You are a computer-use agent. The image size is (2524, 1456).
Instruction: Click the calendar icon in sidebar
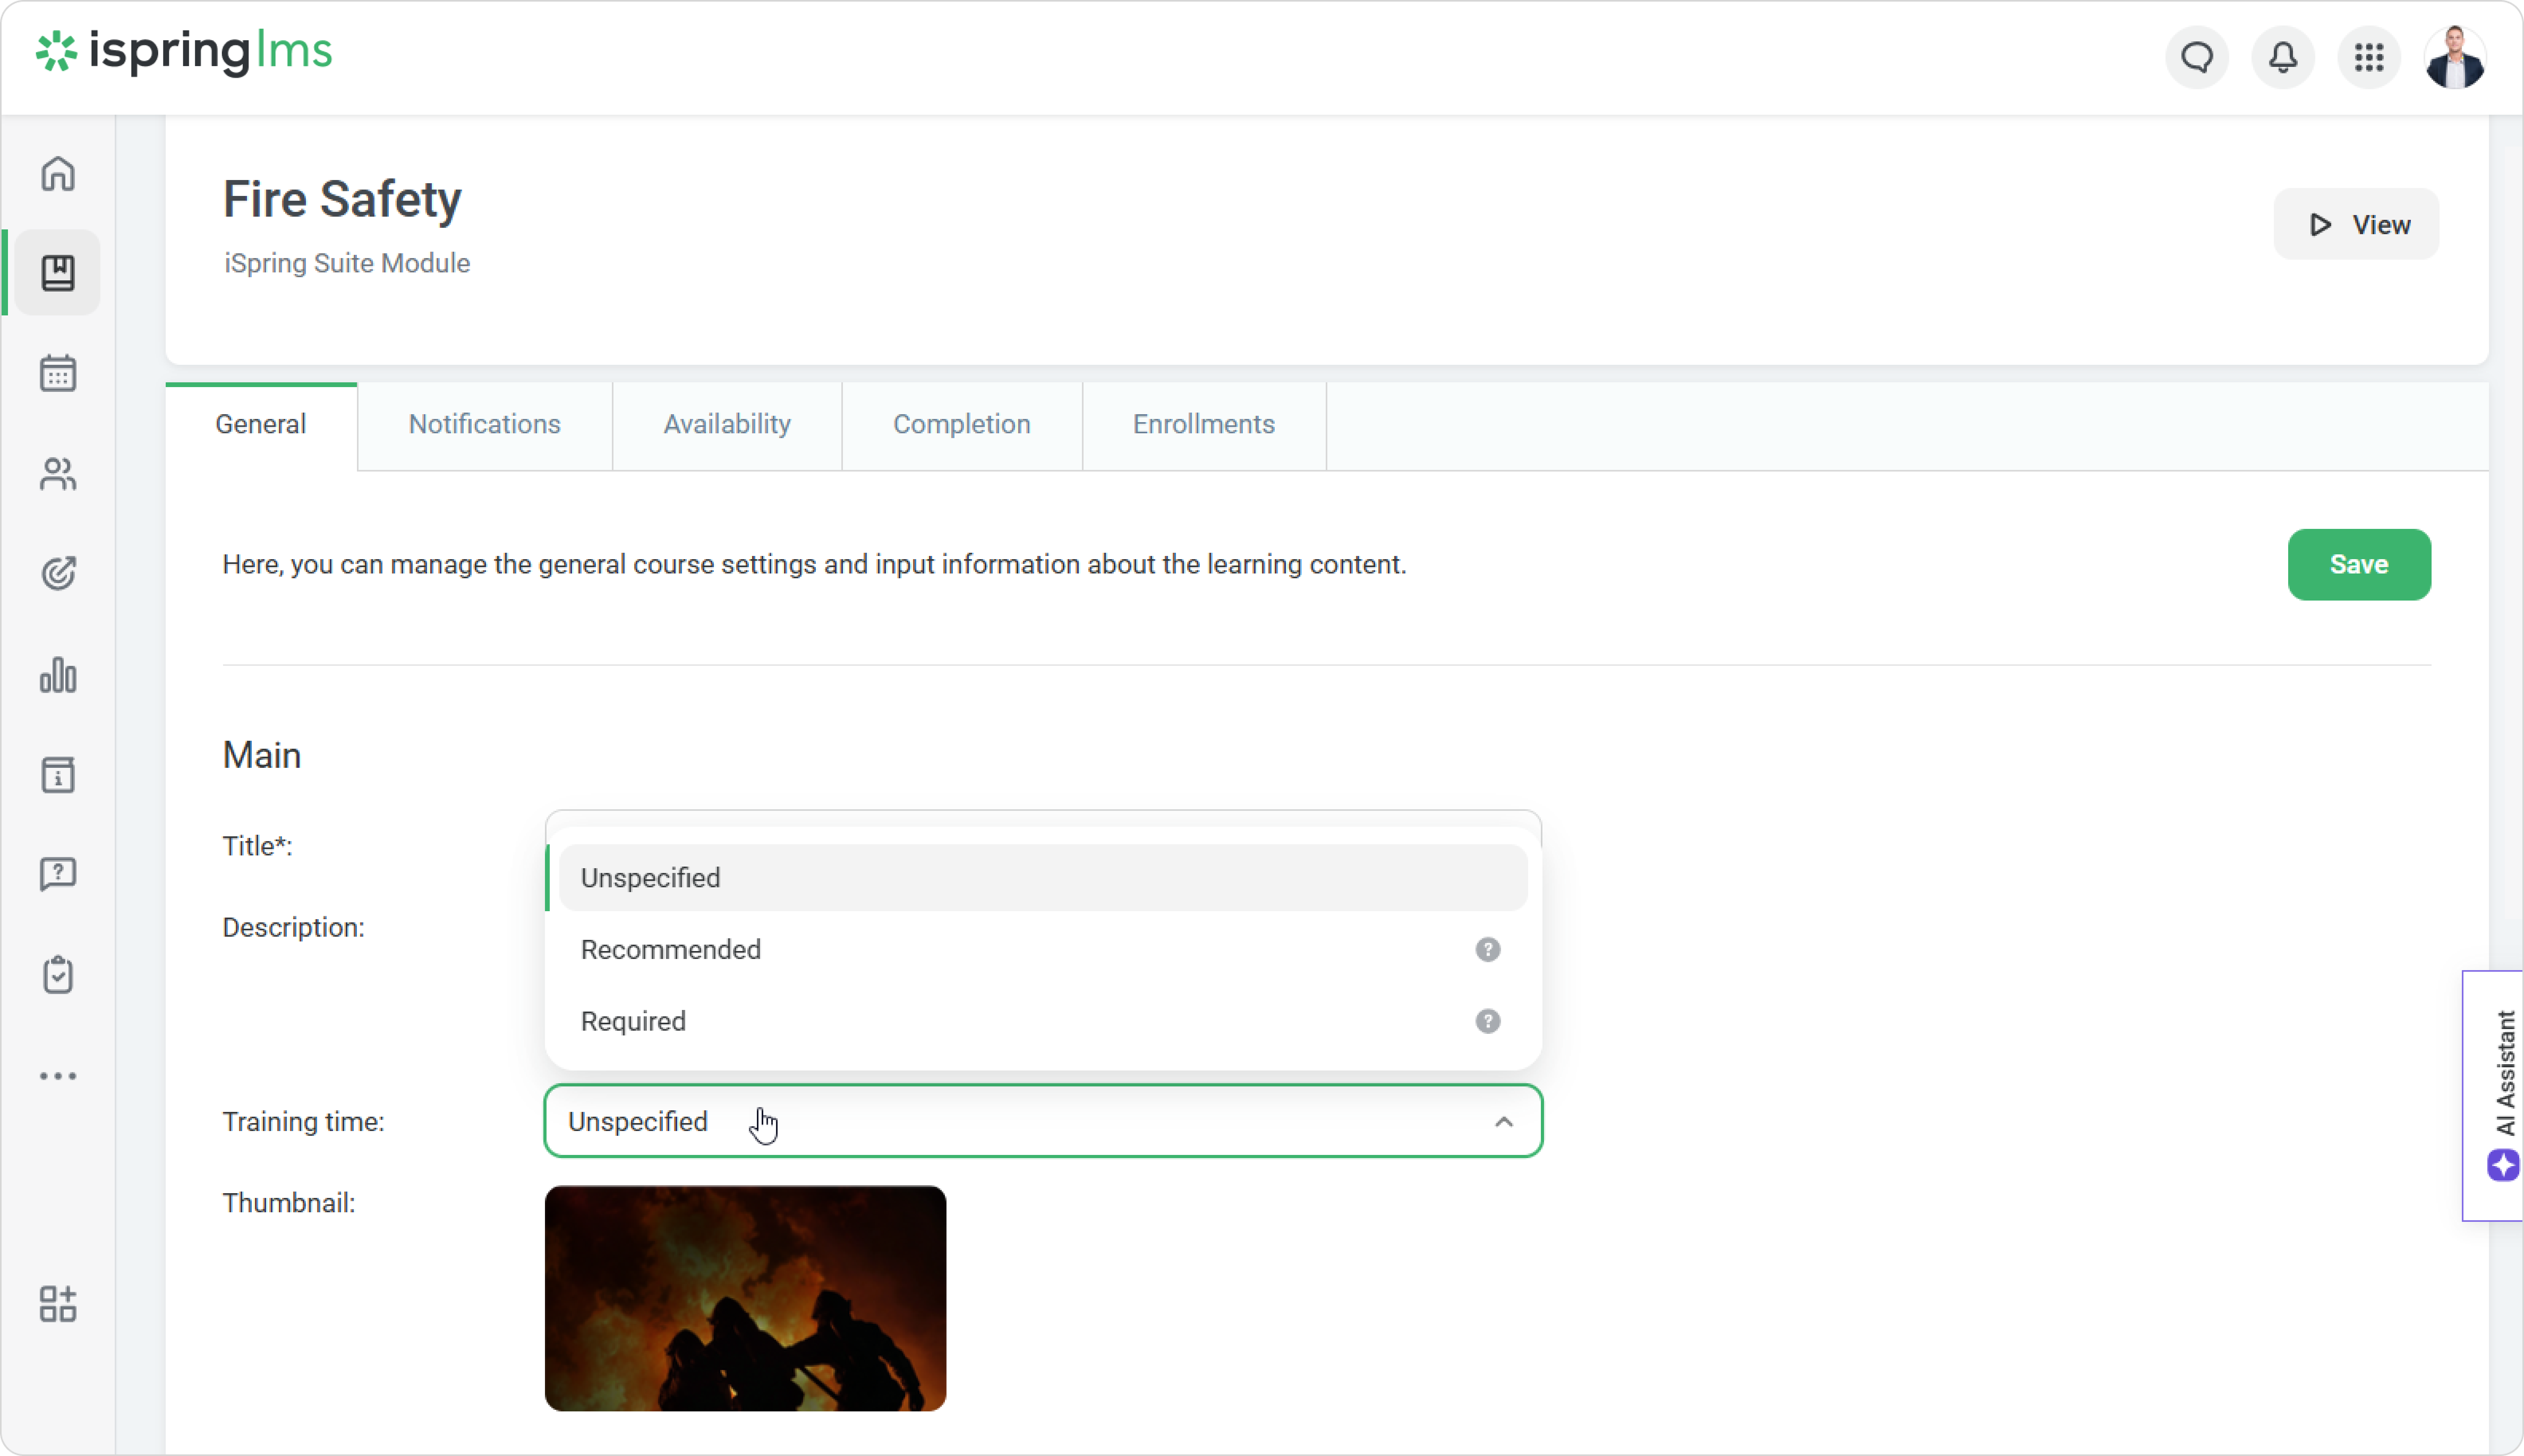click(x=58, y=374)
